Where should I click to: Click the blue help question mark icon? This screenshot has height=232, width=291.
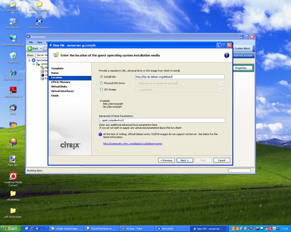[226, 55]
